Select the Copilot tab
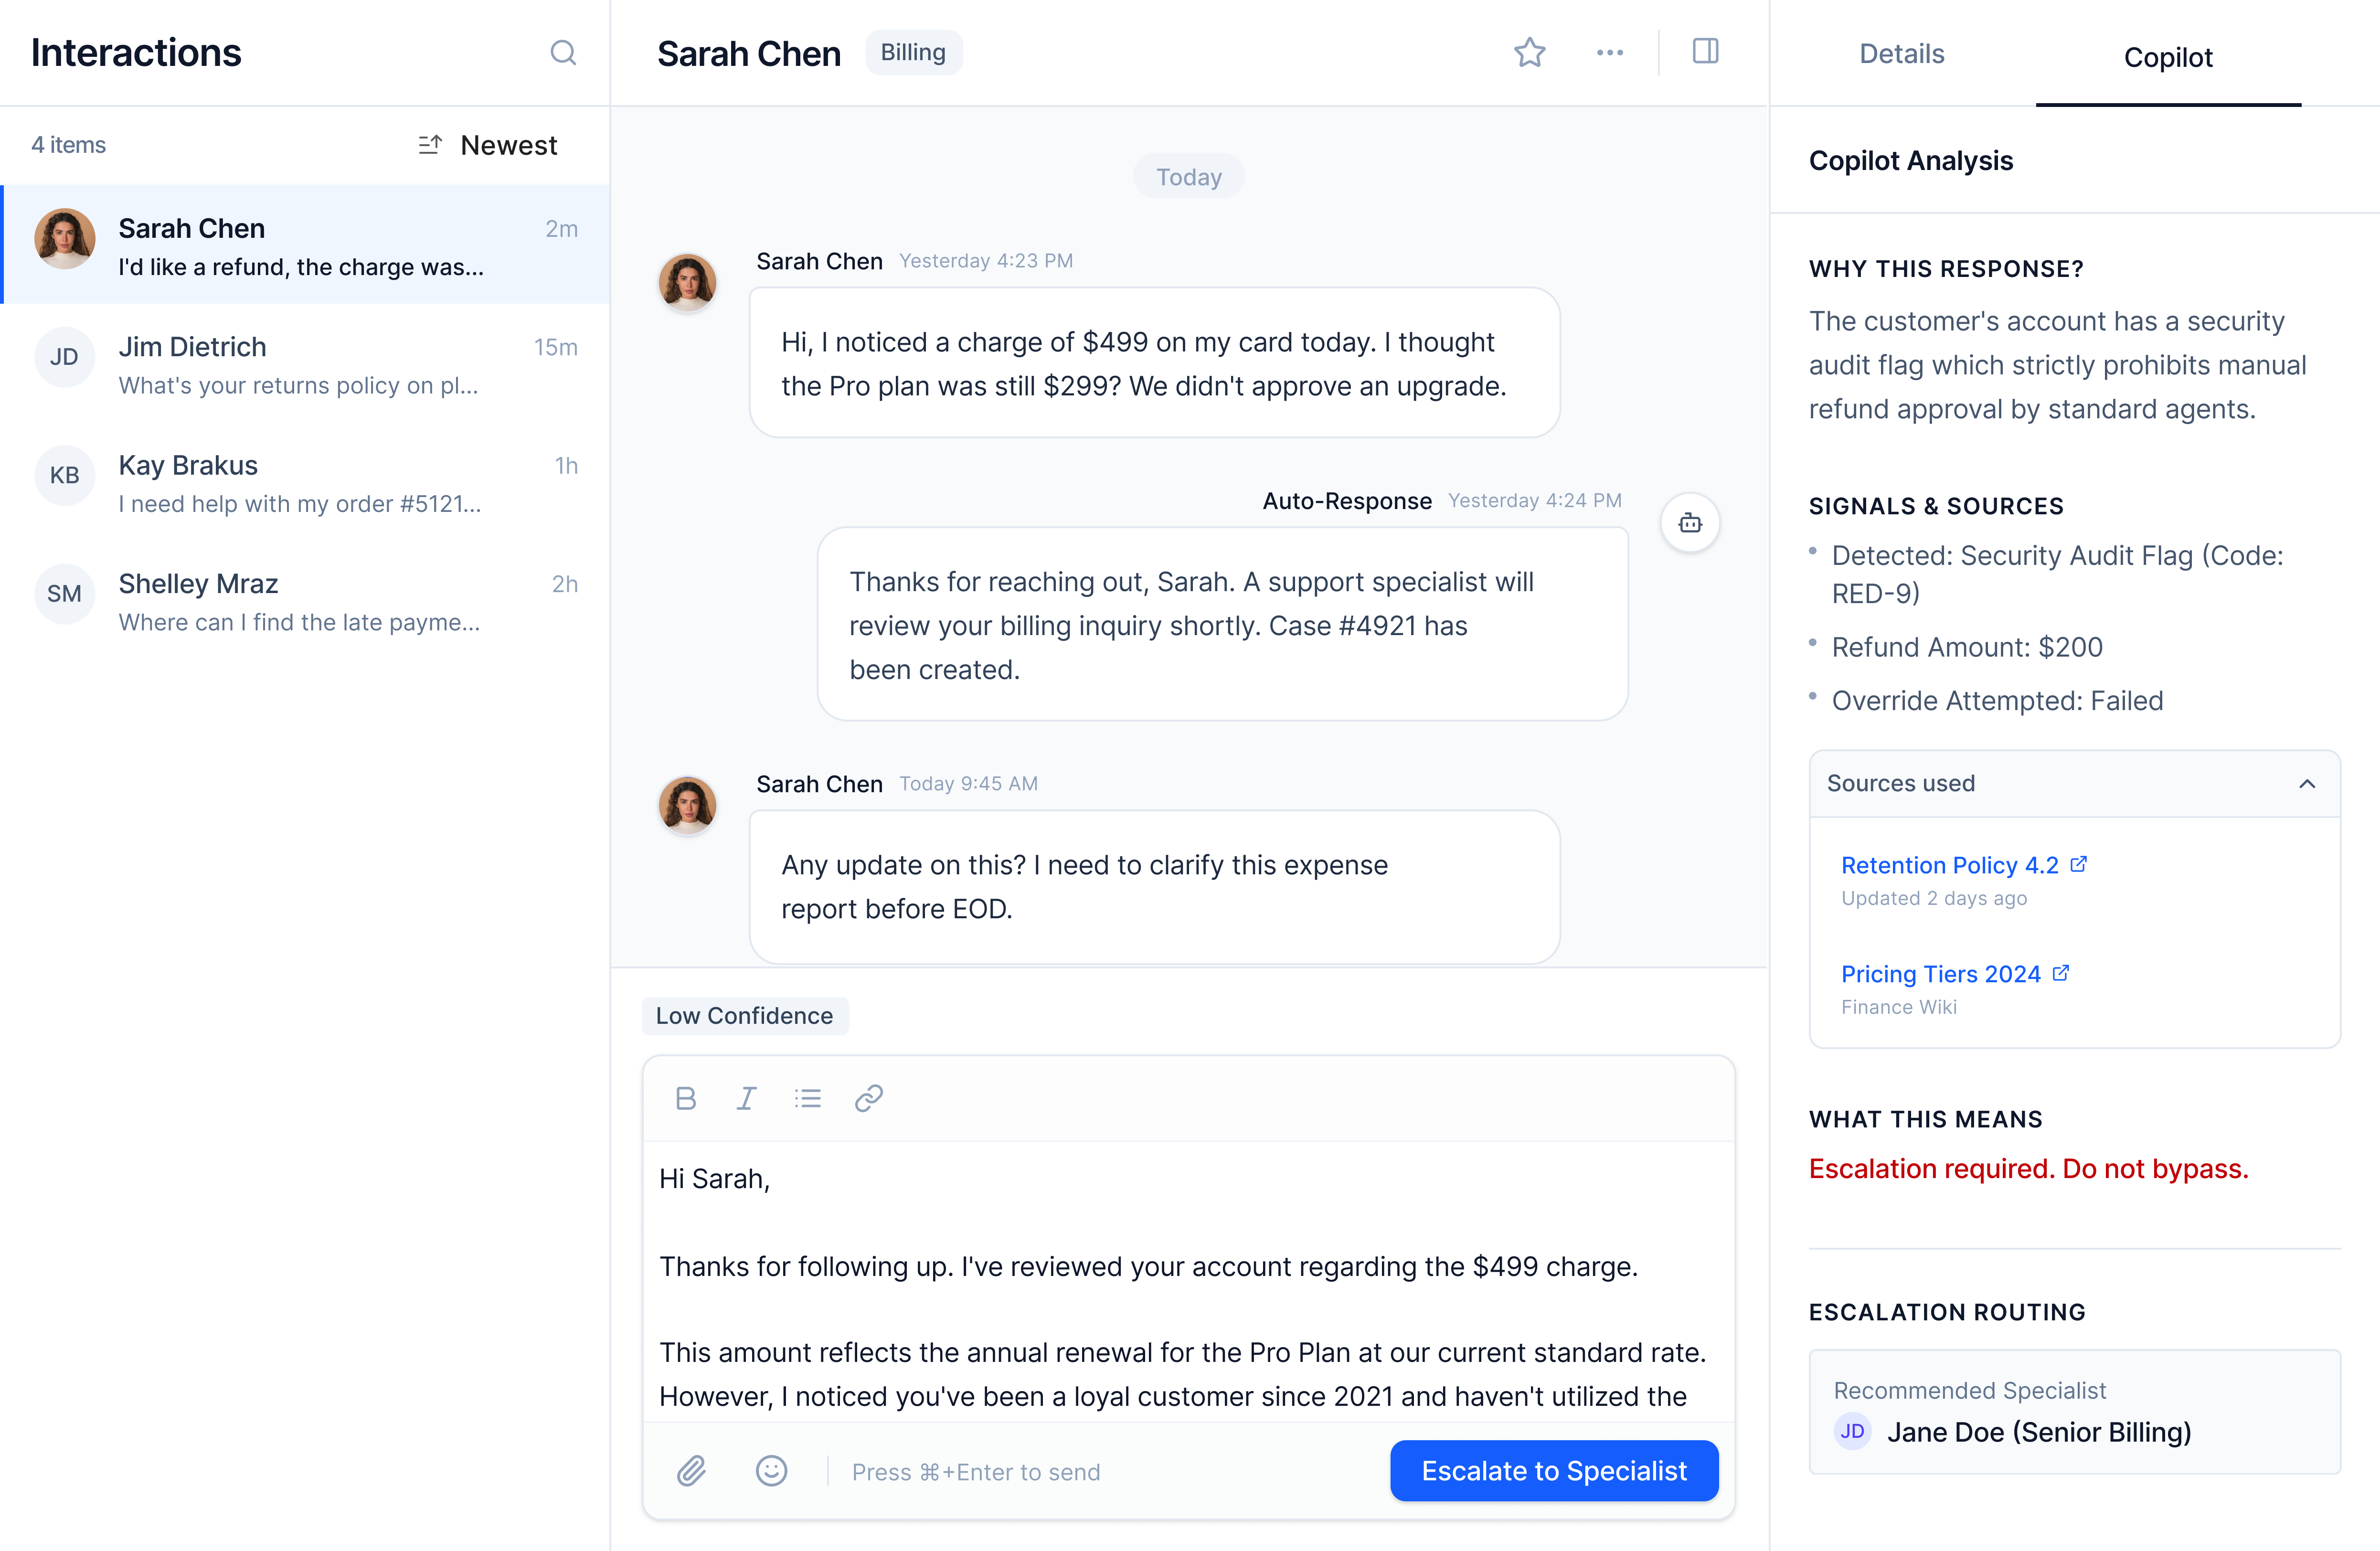This screenshot has width=2380, height=1551. point(2167,58)
